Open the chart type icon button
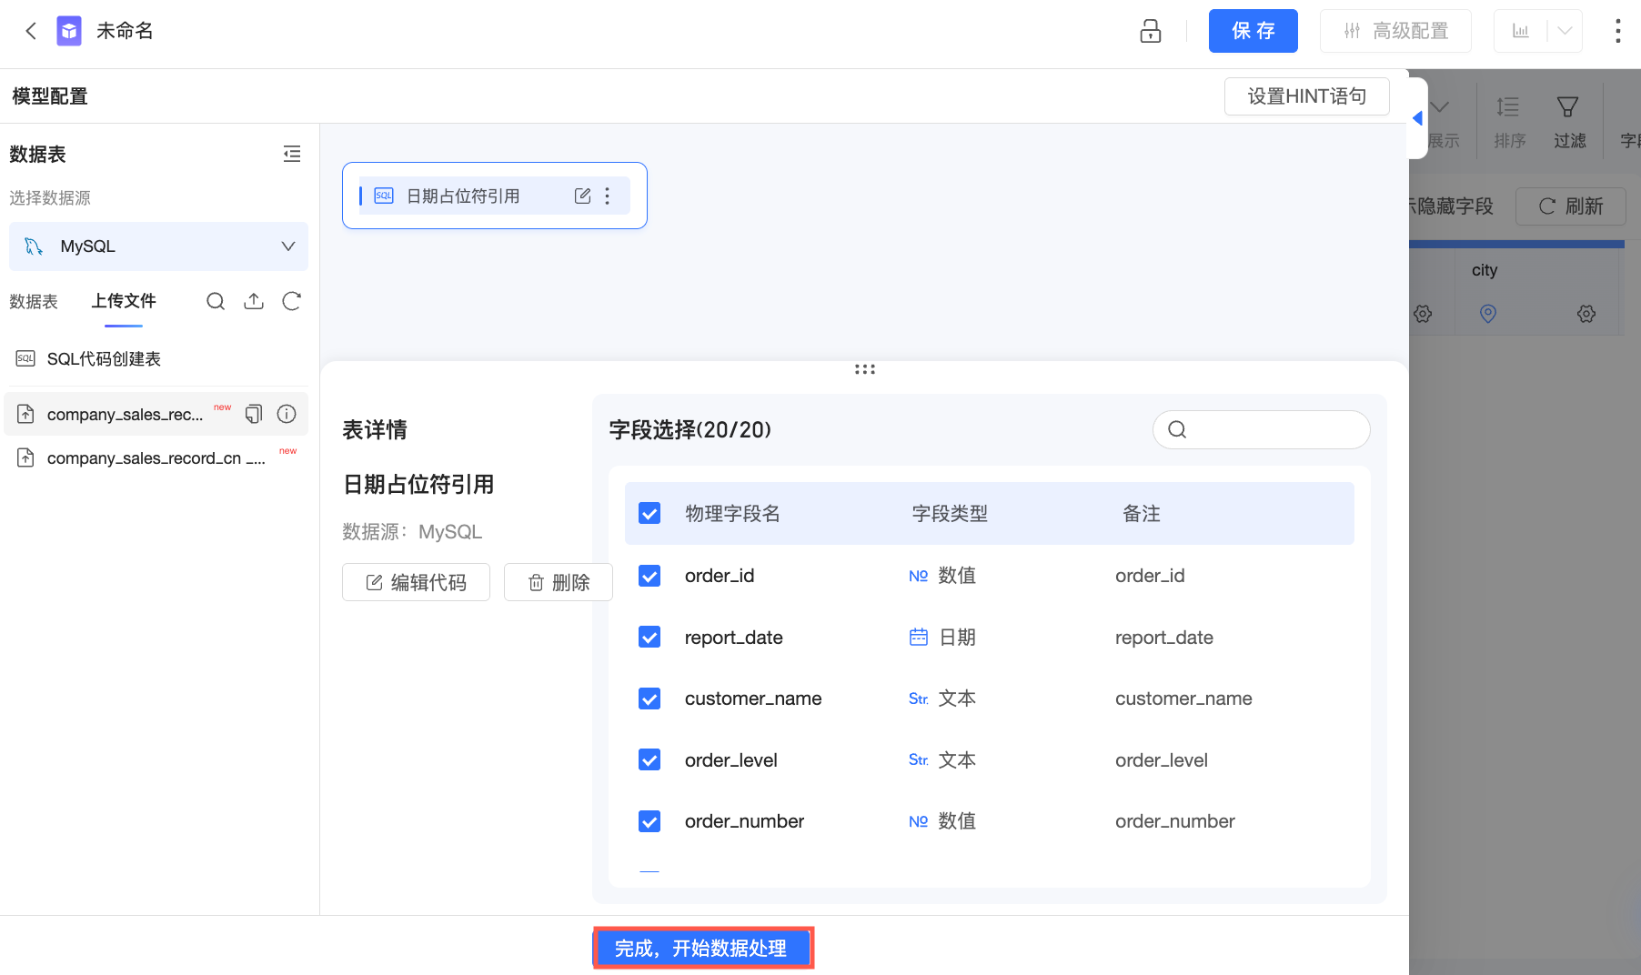 pos(1521,31)
